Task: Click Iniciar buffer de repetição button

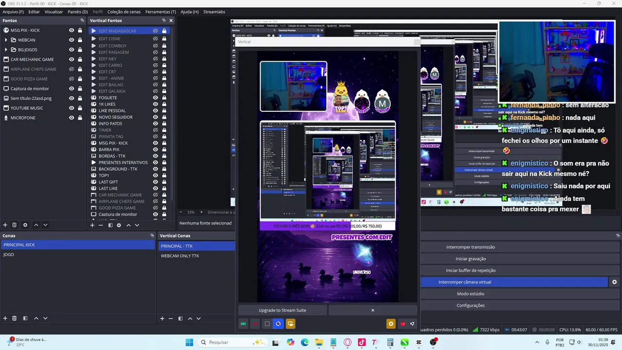Action: coord(470,270)
